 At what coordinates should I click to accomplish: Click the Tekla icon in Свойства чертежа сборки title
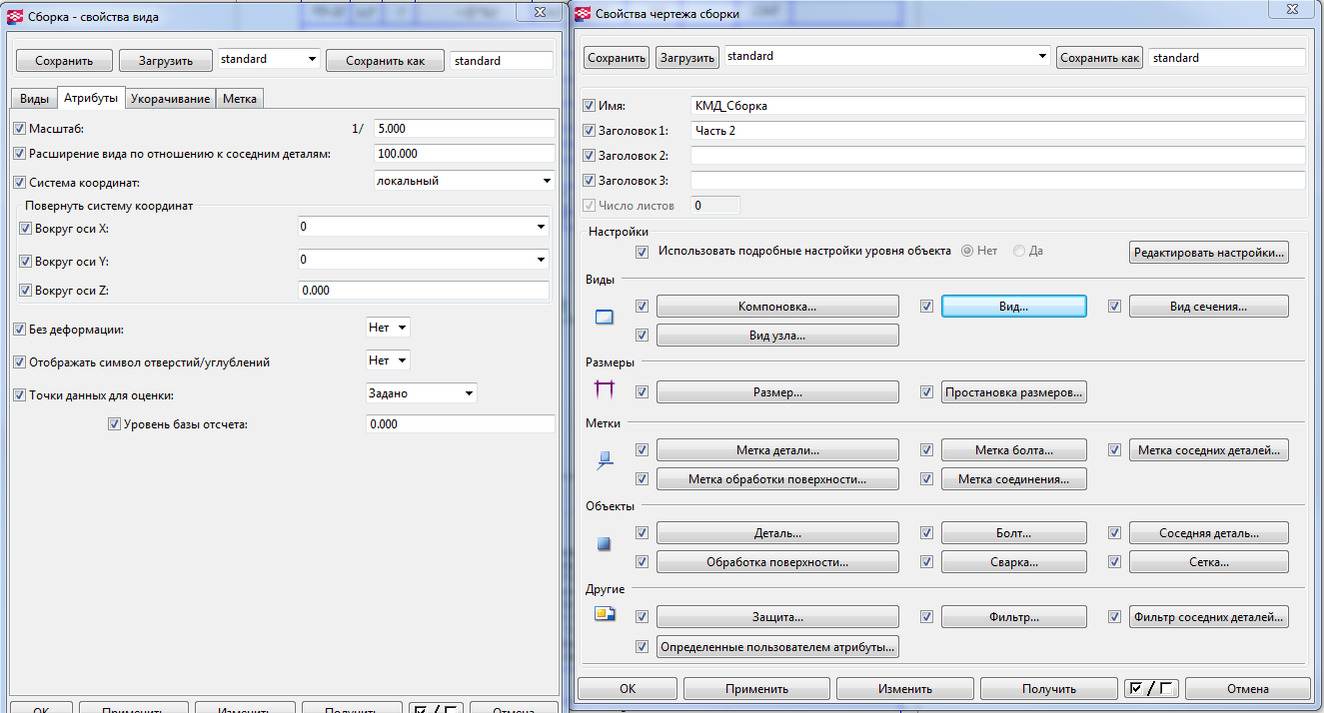coord(583,13)
